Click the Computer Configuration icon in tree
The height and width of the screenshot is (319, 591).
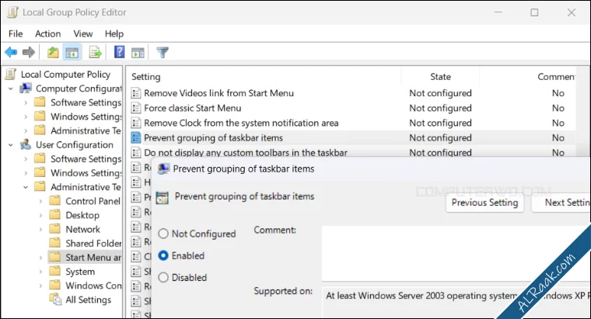coord(26,88)
